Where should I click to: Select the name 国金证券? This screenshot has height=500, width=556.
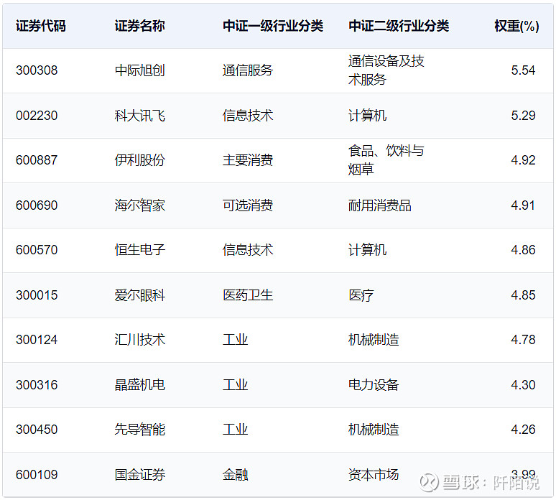point(139,475)
